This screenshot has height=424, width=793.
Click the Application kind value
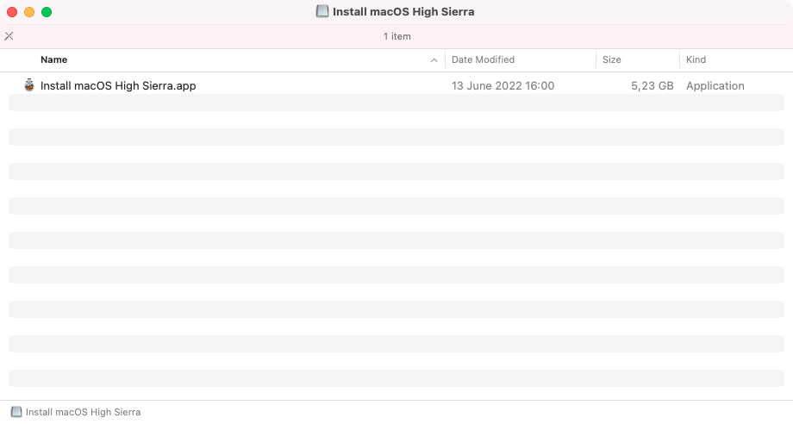tap(715, 86)
